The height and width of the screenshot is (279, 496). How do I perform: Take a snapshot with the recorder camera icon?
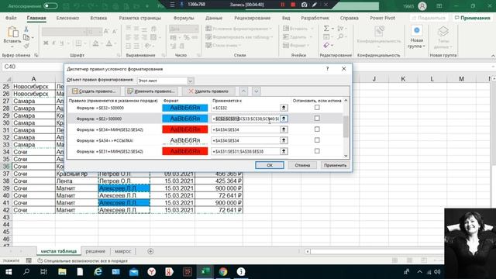click(304, 5)
